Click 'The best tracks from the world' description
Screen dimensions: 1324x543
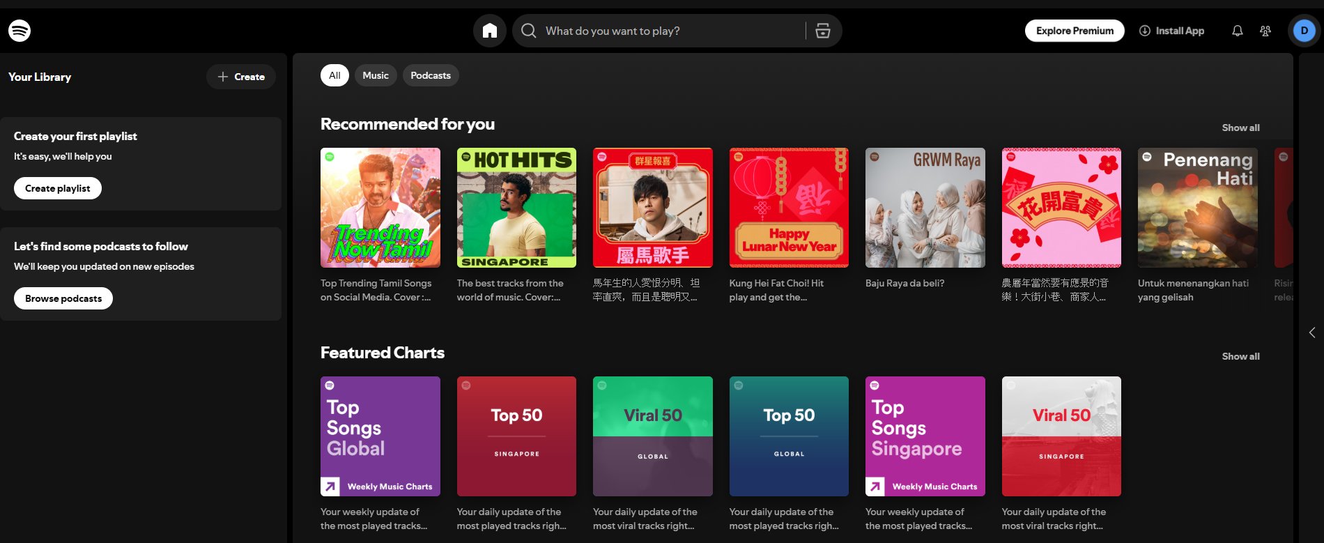click(x=510, y=290)
